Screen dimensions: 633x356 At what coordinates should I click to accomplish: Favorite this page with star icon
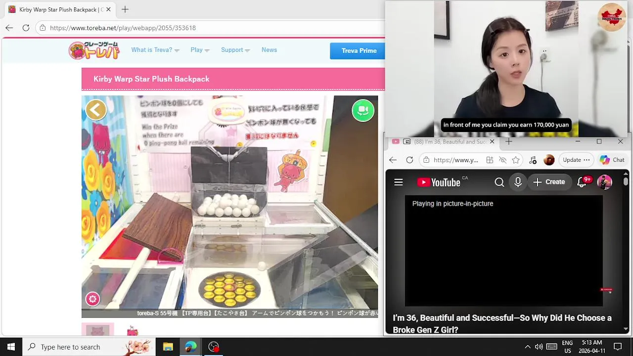[516, 160]
